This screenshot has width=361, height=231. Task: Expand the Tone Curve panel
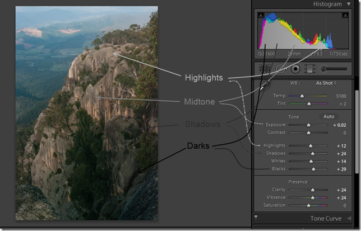pyautogui.click(x=349, y=218)
